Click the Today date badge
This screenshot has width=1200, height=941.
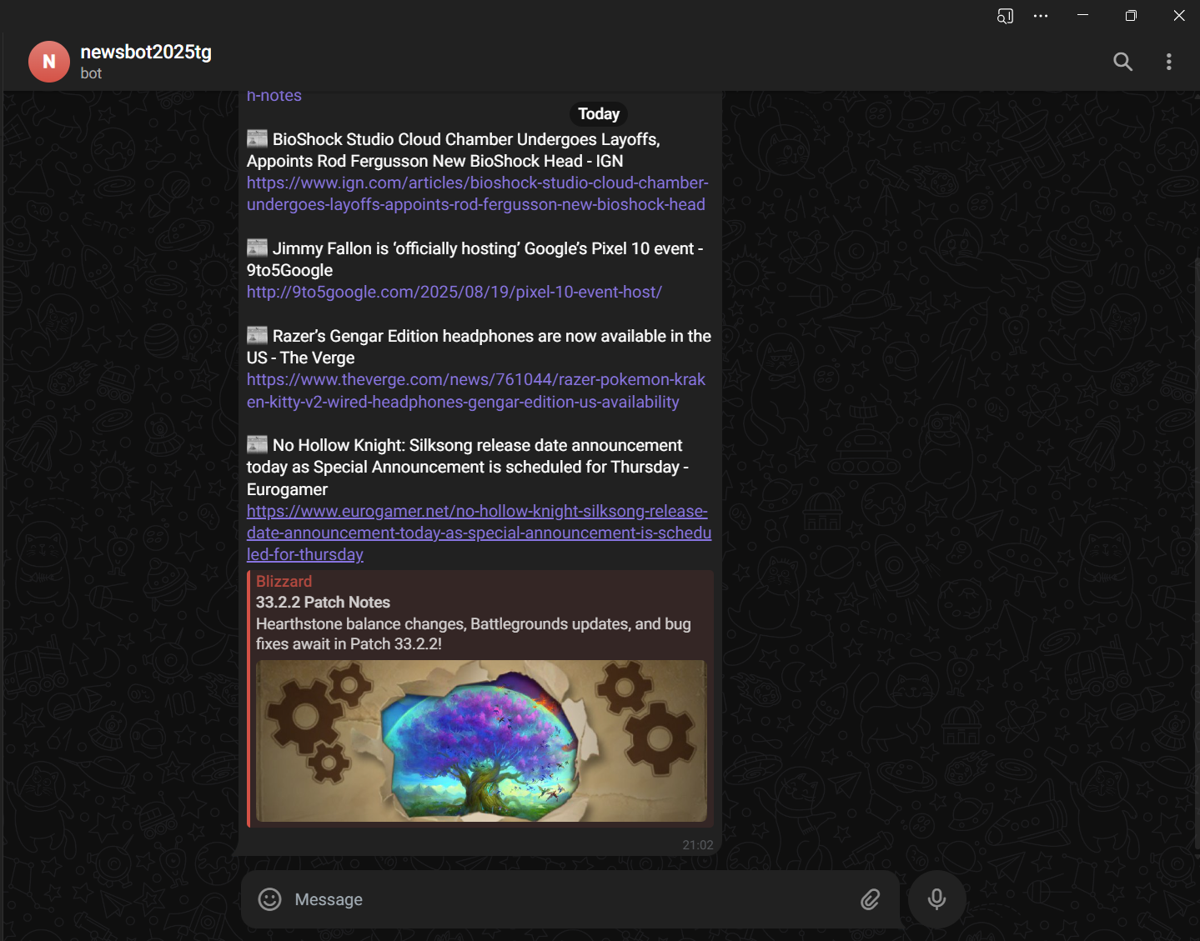(x=599, y=114)
